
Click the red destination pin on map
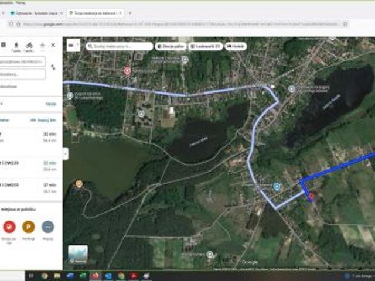coord(311,197)
